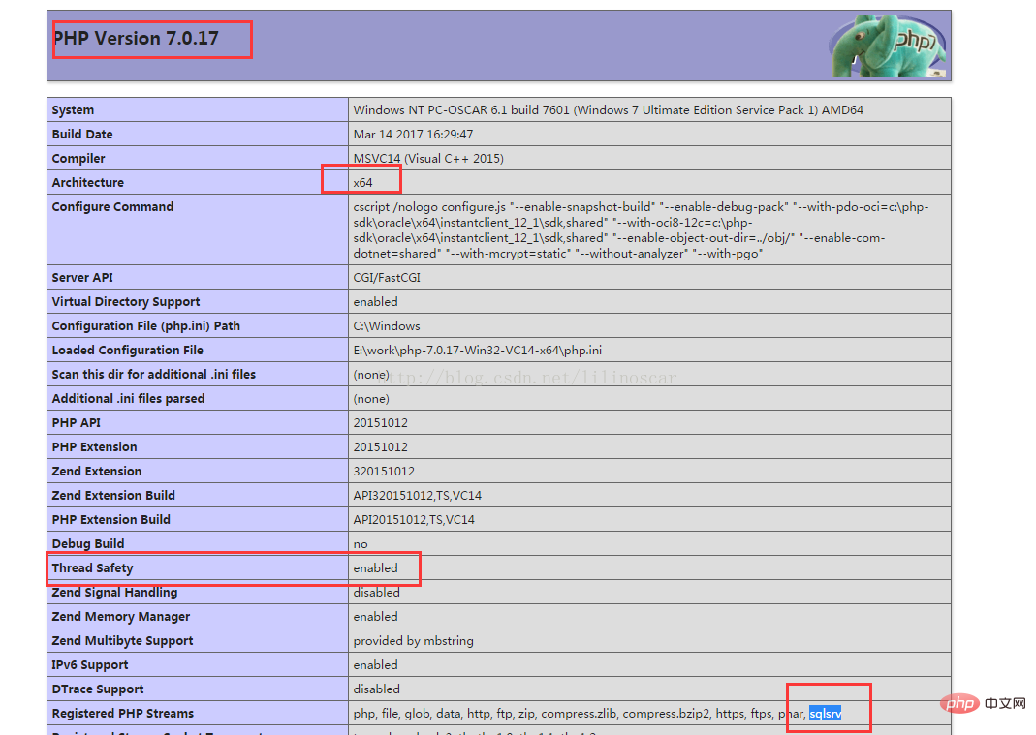Click the CGI/FastCGI Server API value
This screenshot has height=735, width=1036.
click(x=387, y=278)
